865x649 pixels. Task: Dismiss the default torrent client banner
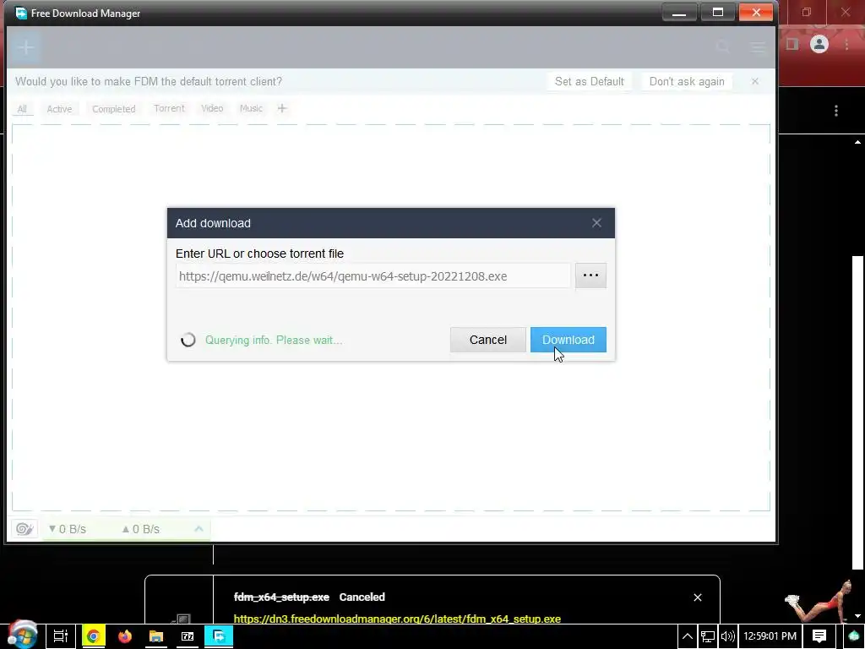tap(755, 82)
